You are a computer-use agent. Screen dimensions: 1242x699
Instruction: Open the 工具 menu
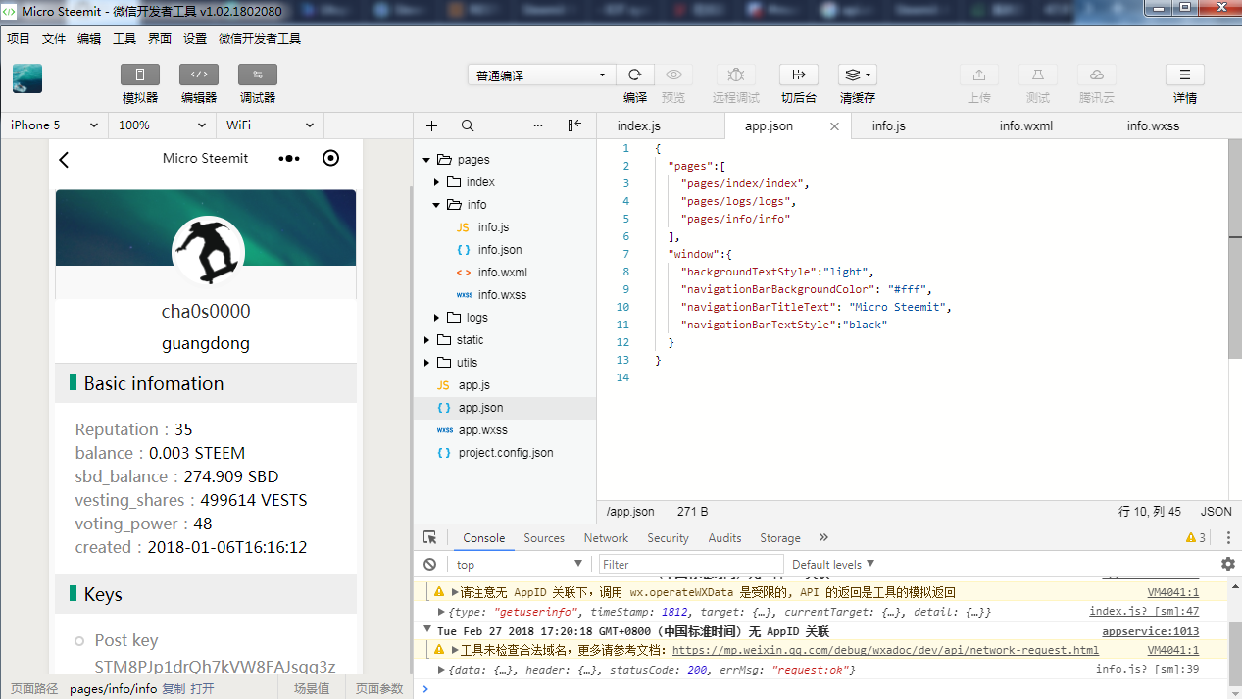coord(124,39)
